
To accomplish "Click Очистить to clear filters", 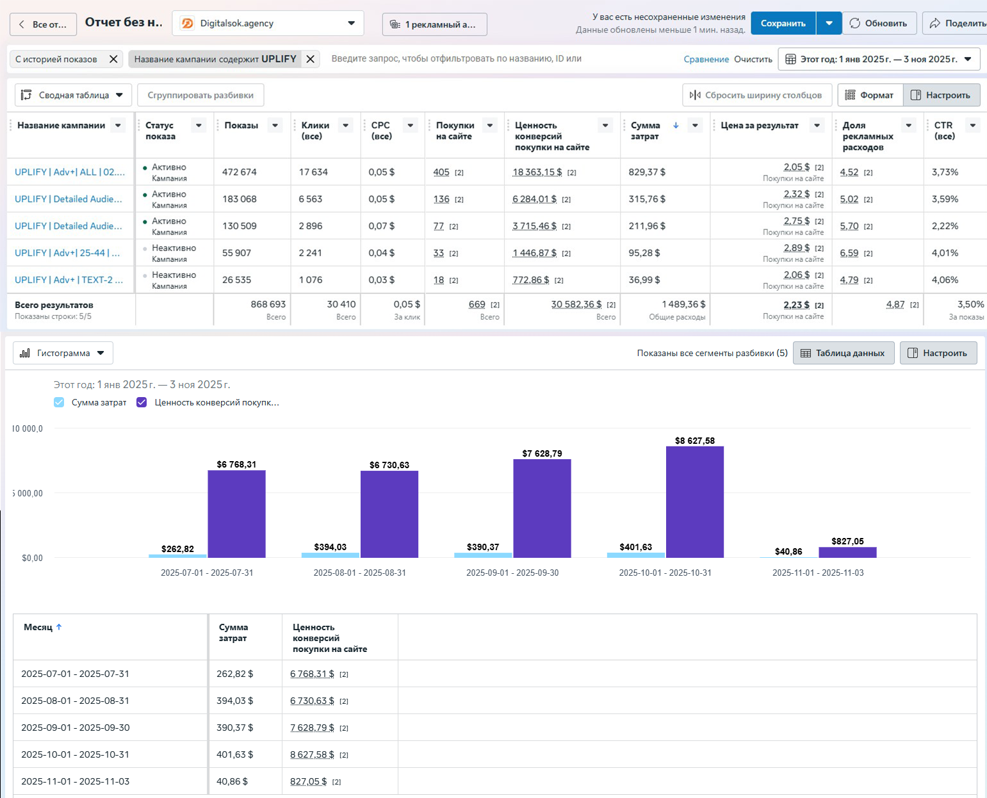I will (753, 59).
